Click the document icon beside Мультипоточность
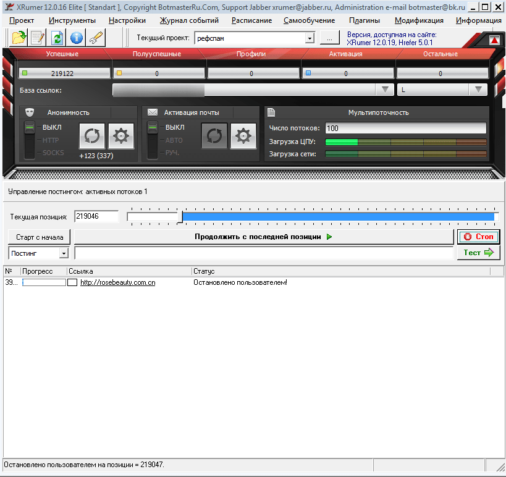Viewport: 506px width, 477px height. tap(271, 112)
